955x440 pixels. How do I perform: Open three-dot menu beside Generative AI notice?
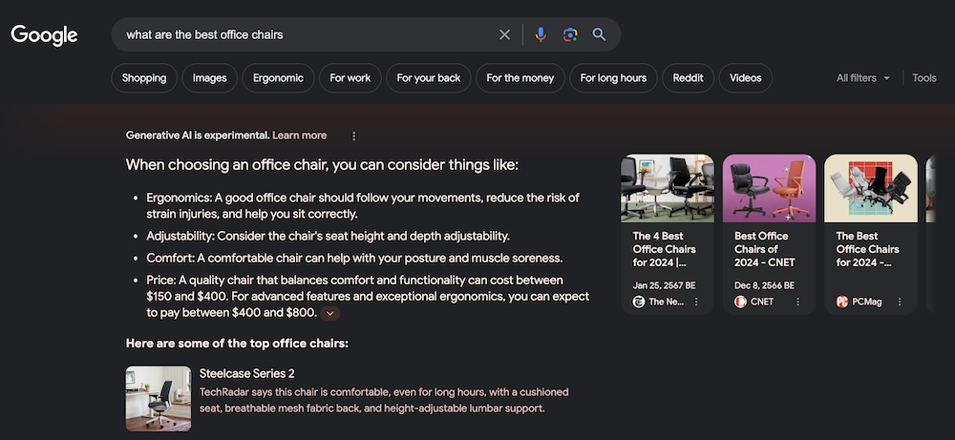pyautogui.click(x=354, y=136)
